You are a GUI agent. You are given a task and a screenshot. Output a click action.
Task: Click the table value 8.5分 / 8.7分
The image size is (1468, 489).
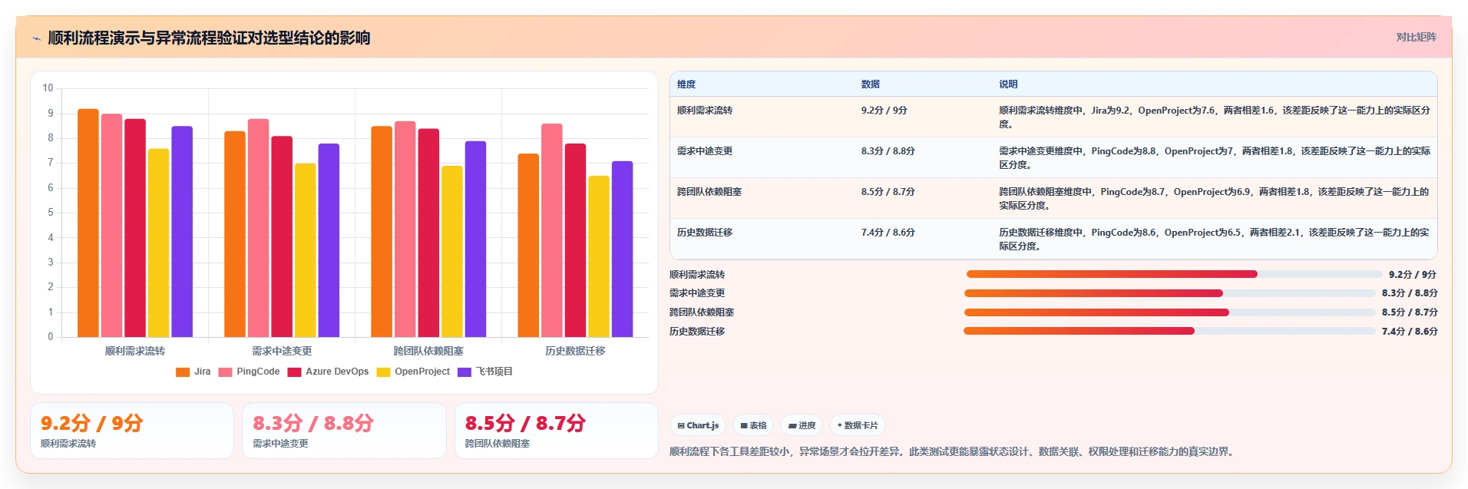[888, 192]
